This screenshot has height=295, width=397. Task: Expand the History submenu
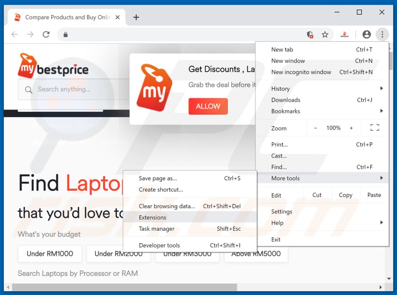click(x=322, y=89)
